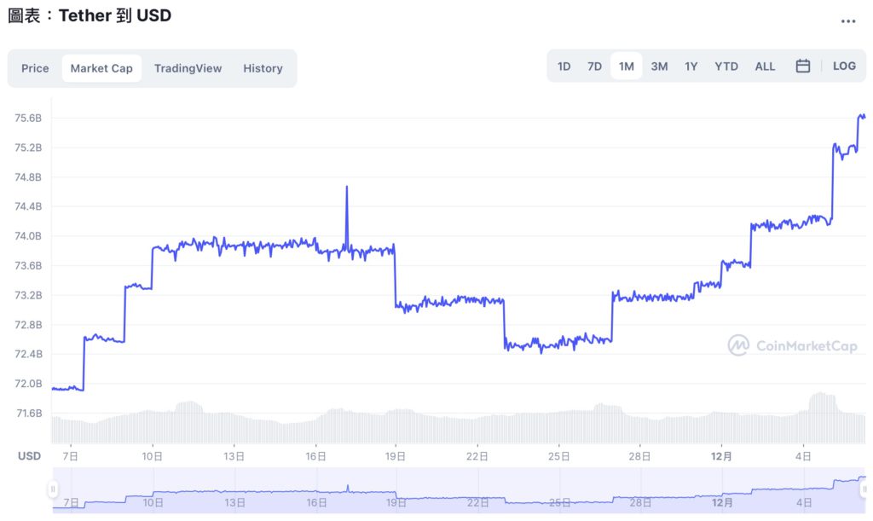Click the 72.0B y-axis label
The height and width of the screenshot is (521, 873).
tap(28, 384)
